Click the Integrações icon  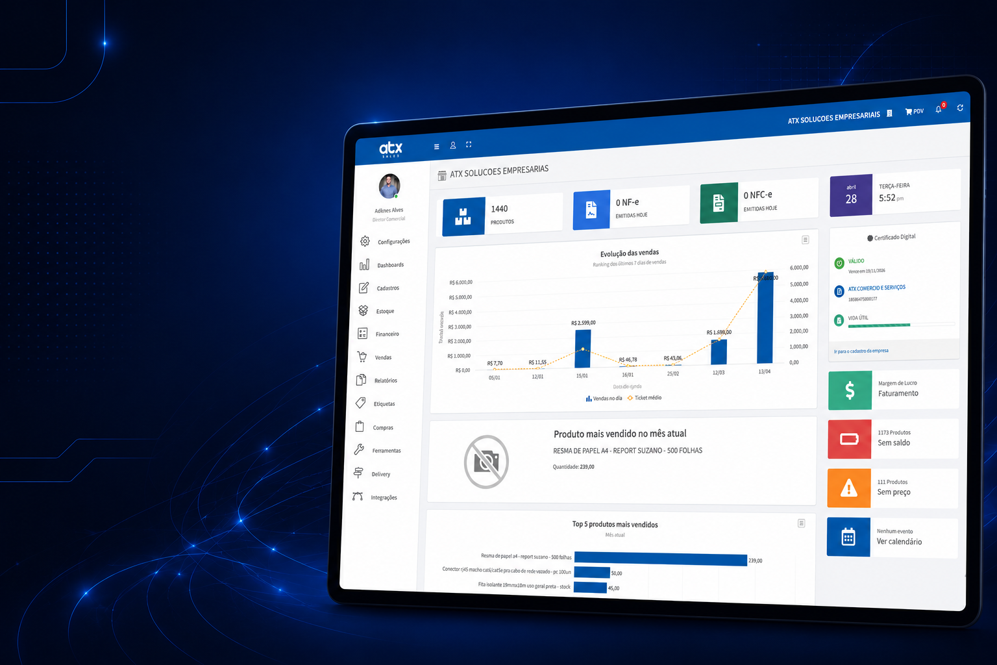tap(358, 496)
